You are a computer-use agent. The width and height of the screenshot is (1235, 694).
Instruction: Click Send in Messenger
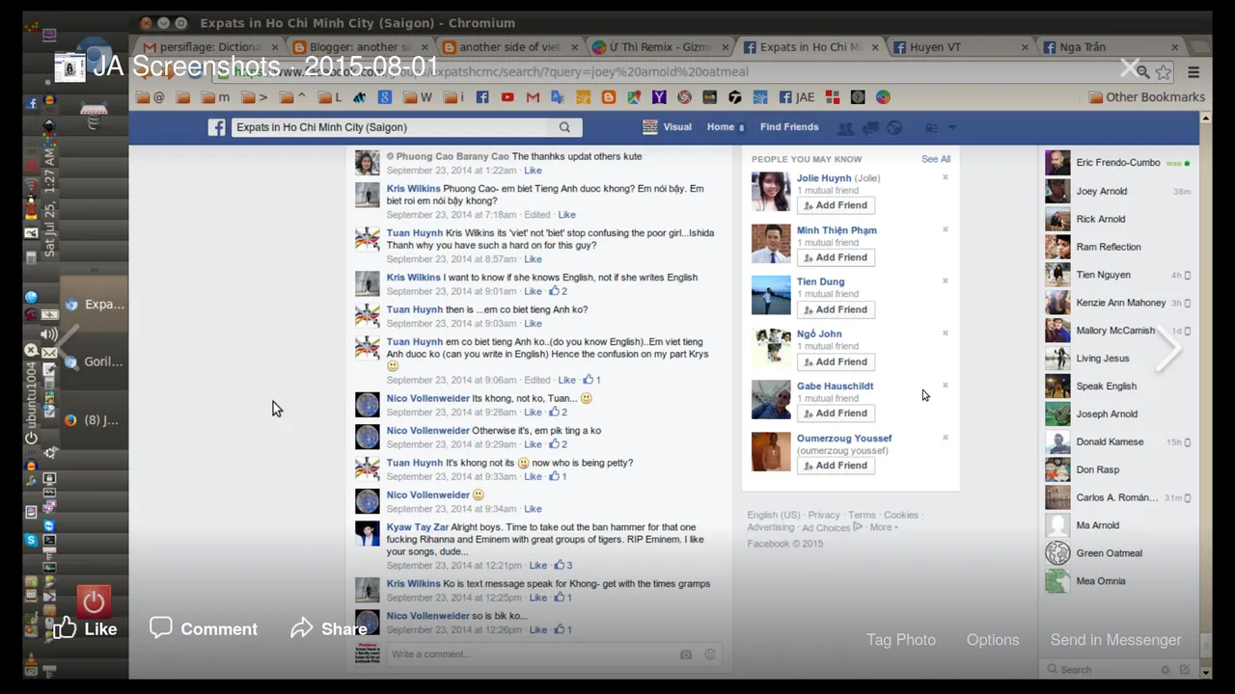pyautogui.click(x=1115, y=640)
